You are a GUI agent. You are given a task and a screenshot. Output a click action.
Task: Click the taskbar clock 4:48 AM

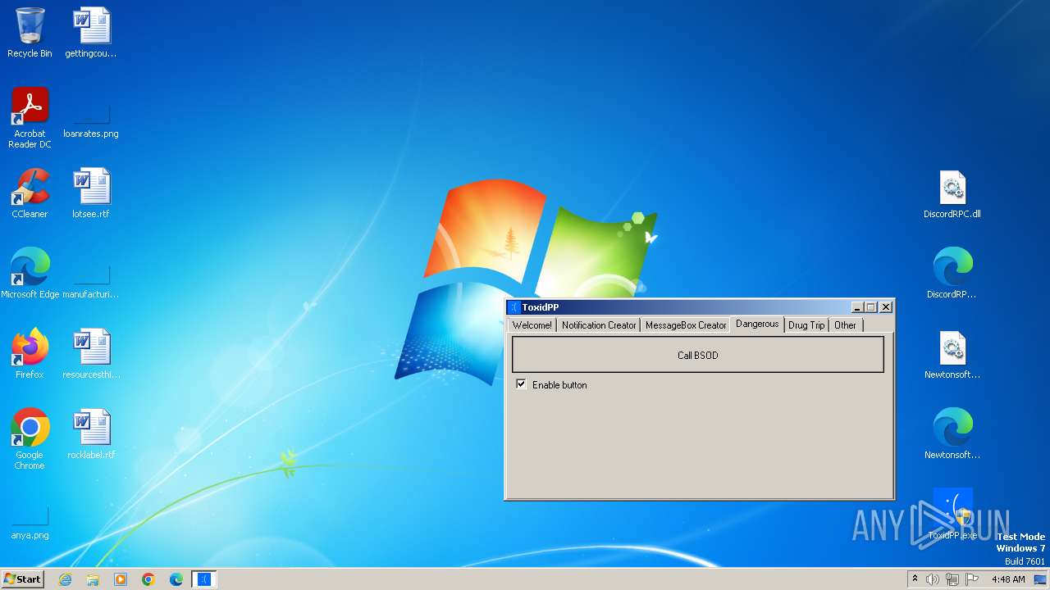1008,579
